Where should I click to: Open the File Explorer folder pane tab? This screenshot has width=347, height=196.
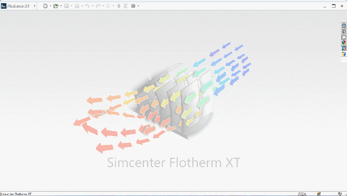(344, 37)
